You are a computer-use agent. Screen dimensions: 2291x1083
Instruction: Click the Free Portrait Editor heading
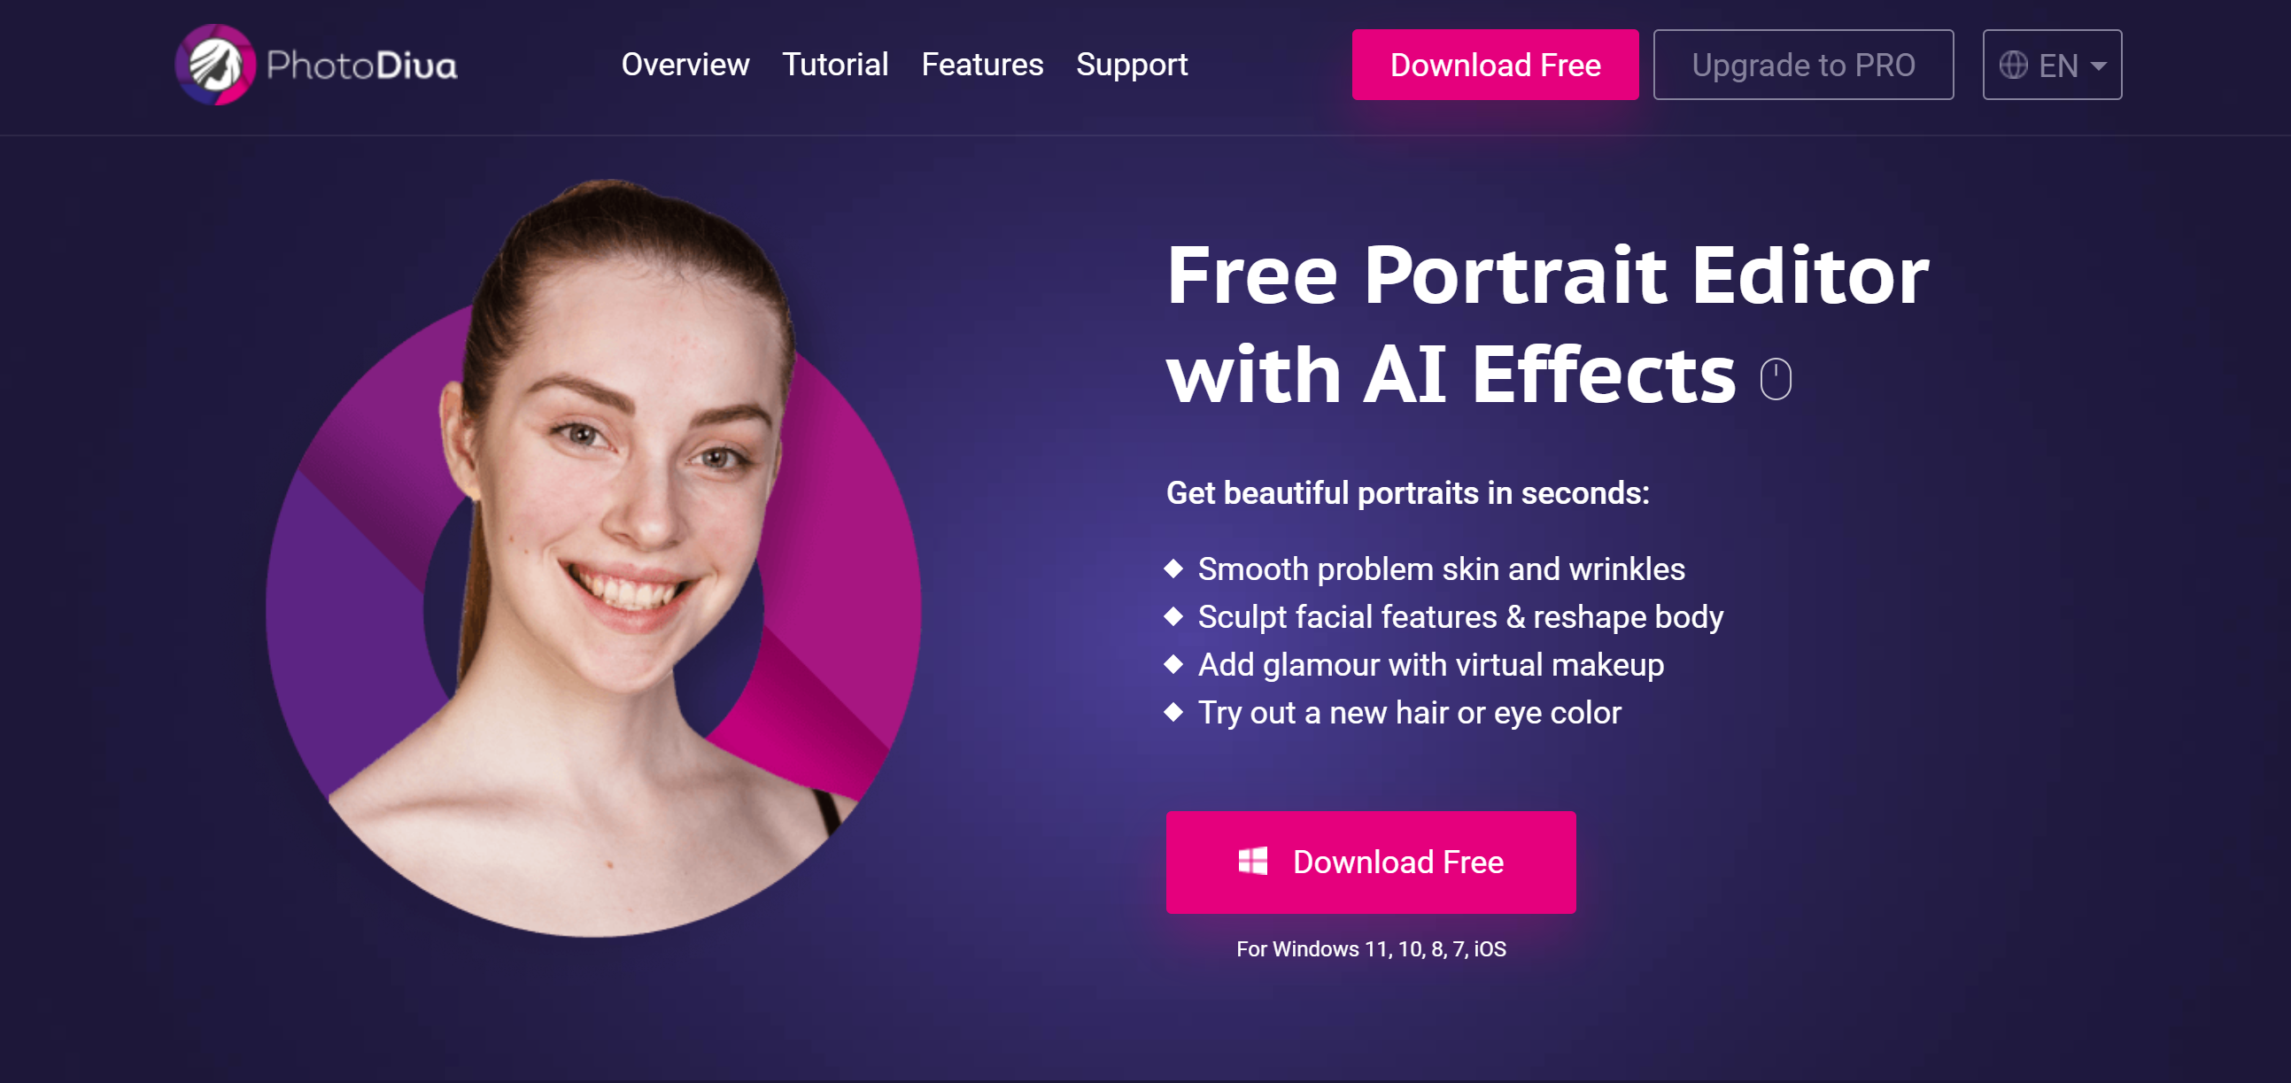pyautogui.click(x=1547, y=324)
